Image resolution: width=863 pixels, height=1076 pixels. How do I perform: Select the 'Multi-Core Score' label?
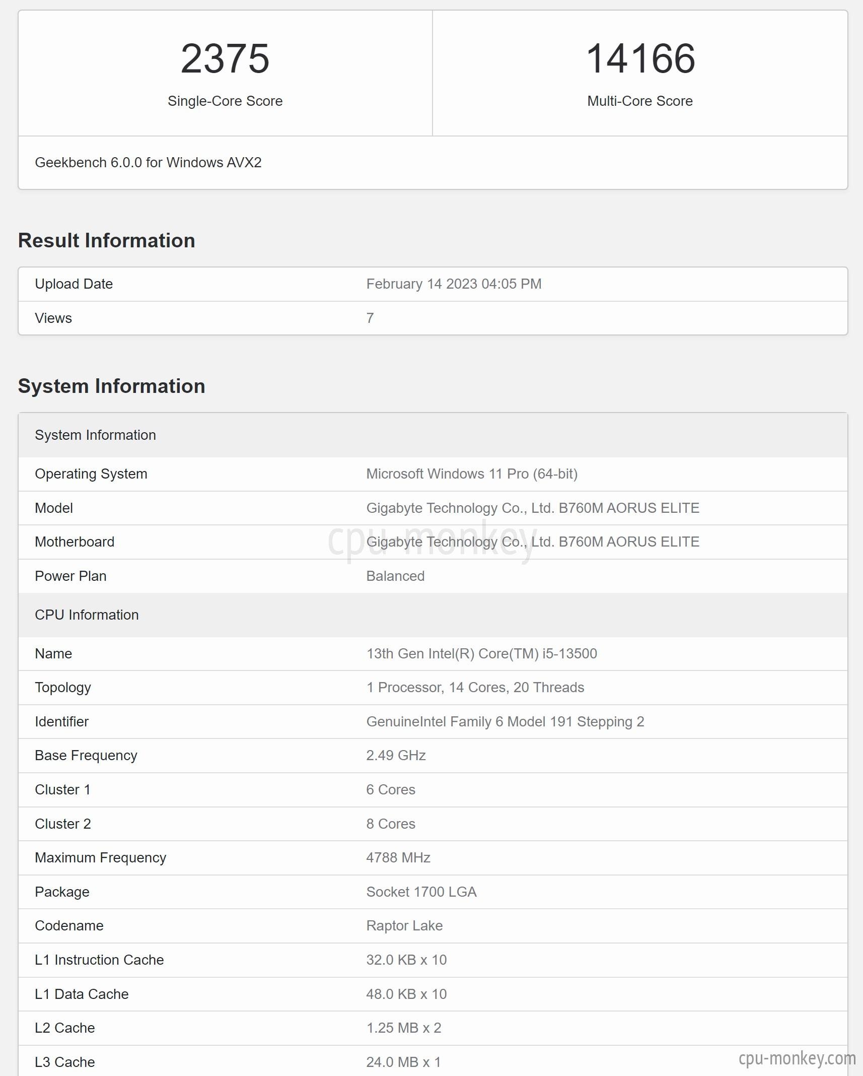(x=640, y=101)
